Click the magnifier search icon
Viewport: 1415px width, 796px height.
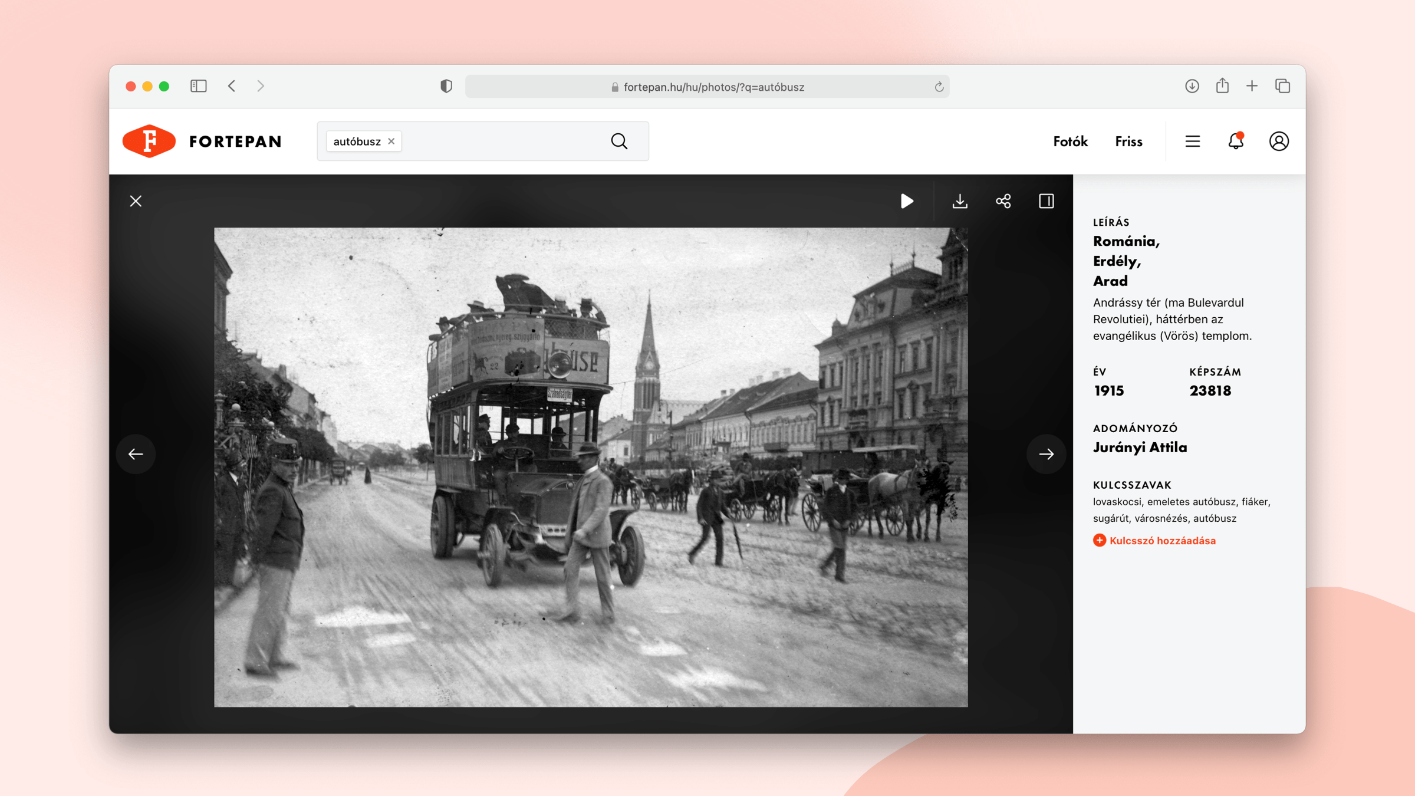(618, 142)
